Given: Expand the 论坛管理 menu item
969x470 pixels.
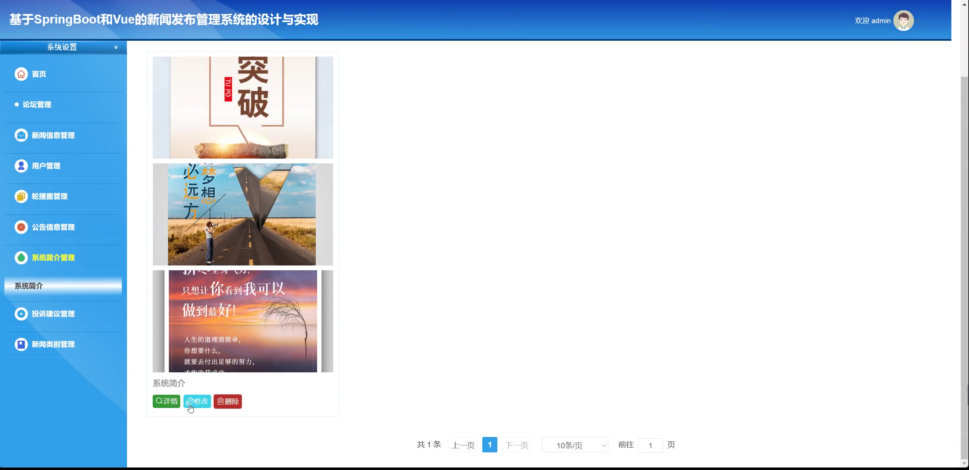Looking at the screenshot, I should click(37, 105).
